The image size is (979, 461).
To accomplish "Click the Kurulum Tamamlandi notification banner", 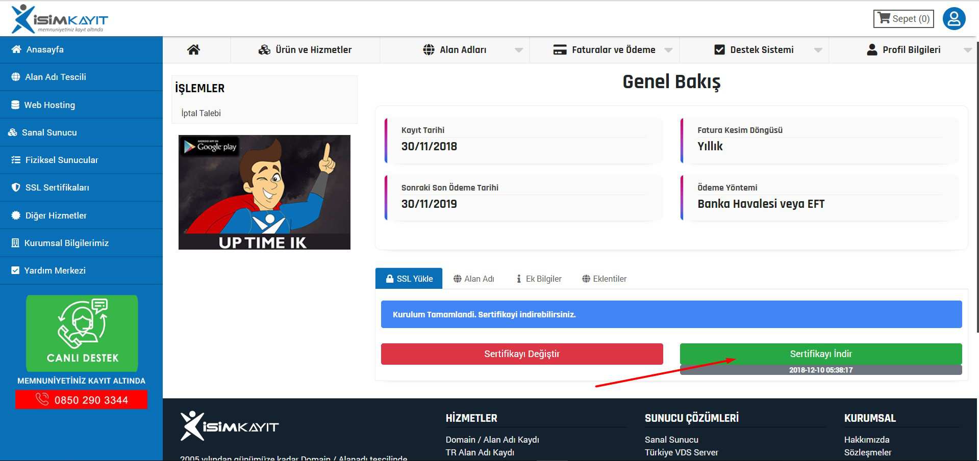I will 671,314.
